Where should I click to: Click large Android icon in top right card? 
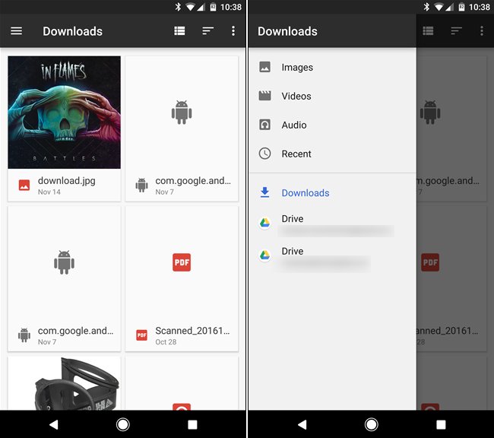pos(182,113)
